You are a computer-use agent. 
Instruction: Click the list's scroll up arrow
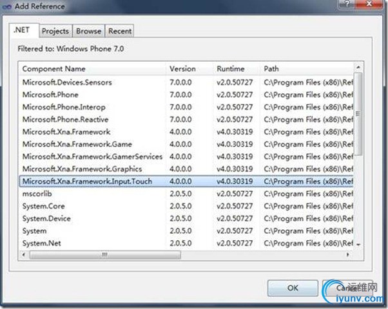click(x=358, y=67)
